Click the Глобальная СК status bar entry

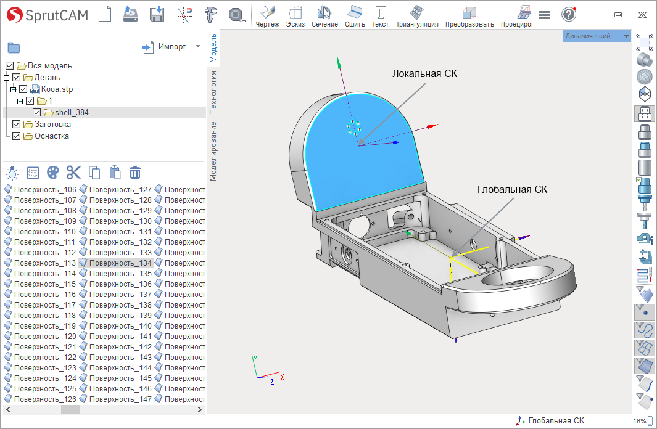point(550,420)
